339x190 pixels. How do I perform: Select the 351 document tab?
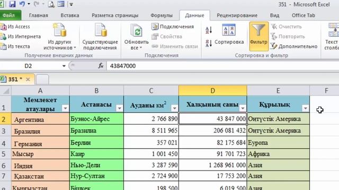pos(15,79)
